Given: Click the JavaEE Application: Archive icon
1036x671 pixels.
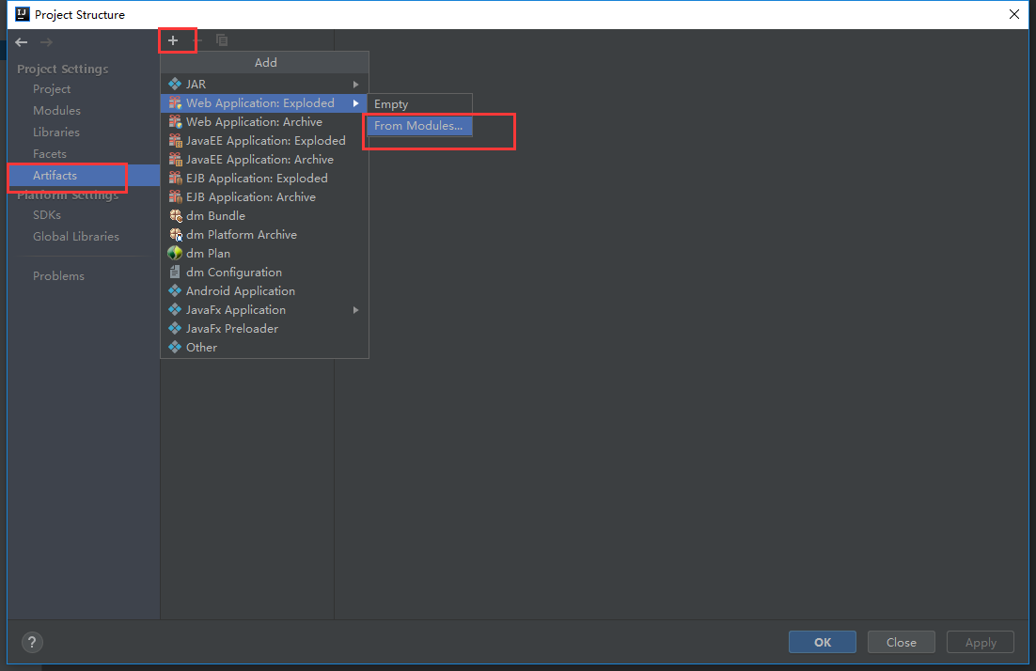Looking at the screenshot, I should pos(175,159).
